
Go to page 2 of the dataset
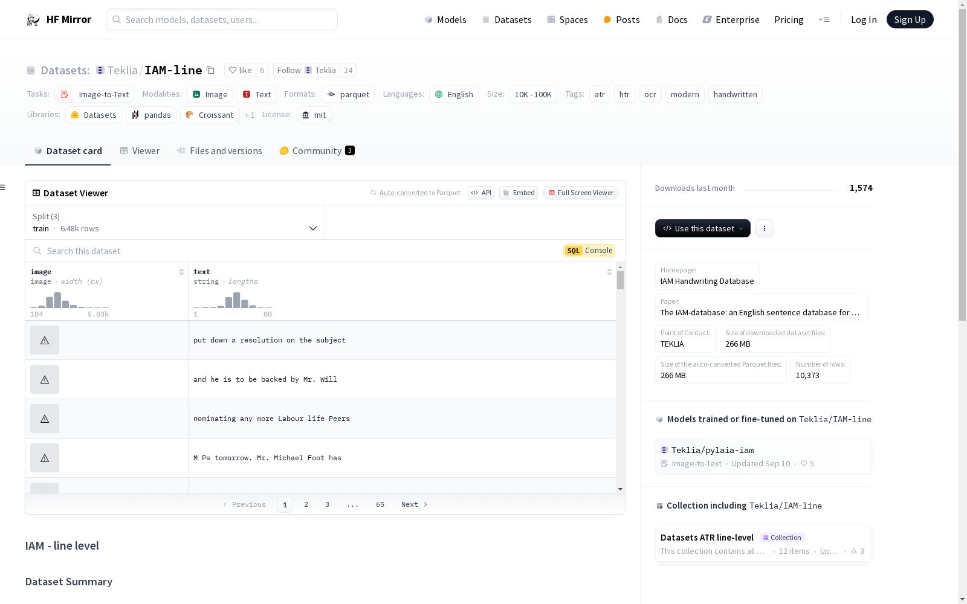[x=306, y=504]
